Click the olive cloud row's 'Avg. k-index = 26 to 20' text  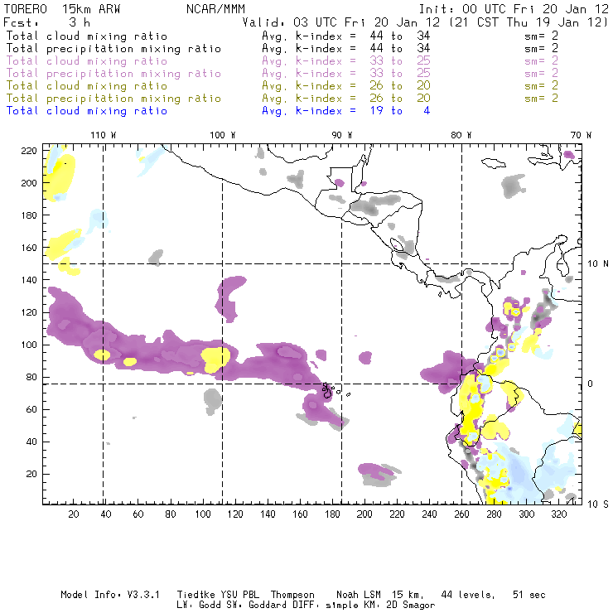coord(346,86)
